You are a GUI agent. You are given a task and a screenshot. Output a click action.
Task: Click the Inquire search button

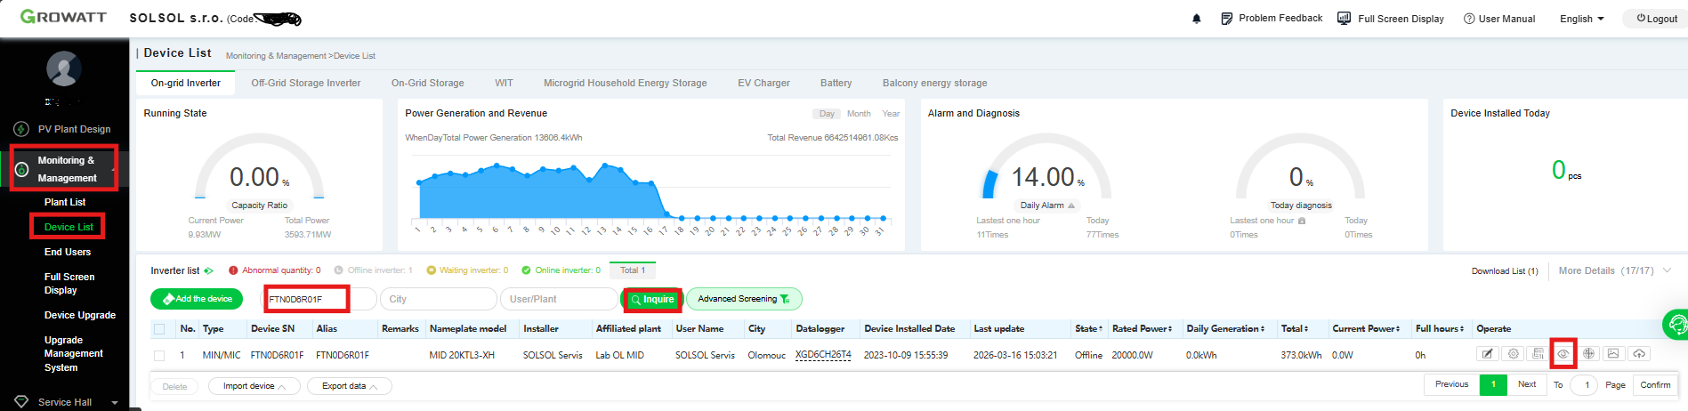(x=652, y=300)
